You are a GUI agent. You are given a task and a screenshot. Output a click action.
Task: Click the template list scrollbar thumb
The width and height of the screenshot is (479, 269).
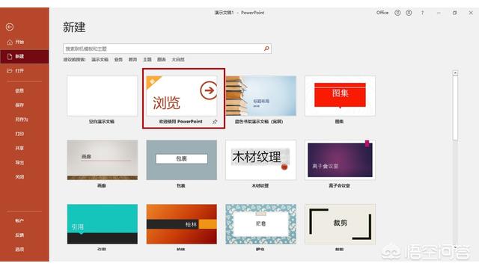point(455,108)
